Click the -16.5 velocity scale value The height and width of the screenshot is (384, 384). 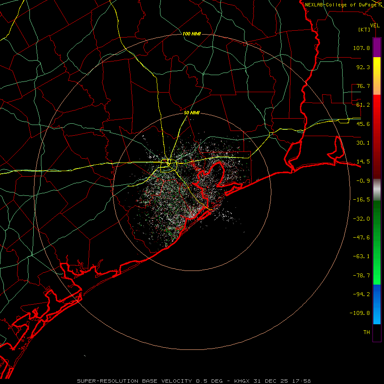click(361, 200)
